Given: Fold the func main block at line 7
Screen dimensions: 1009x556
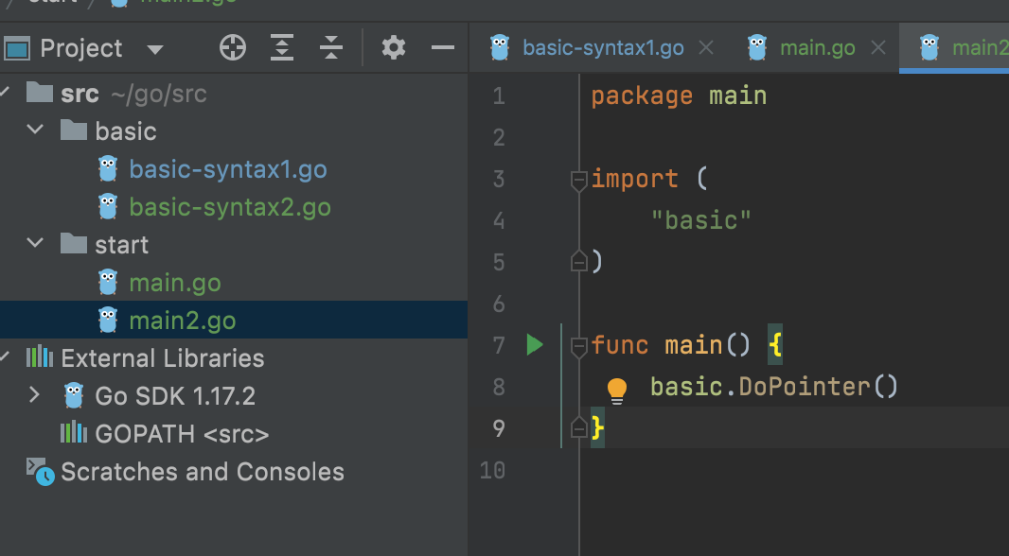Looking at the screenshot, I should click(x=578, y=346).
